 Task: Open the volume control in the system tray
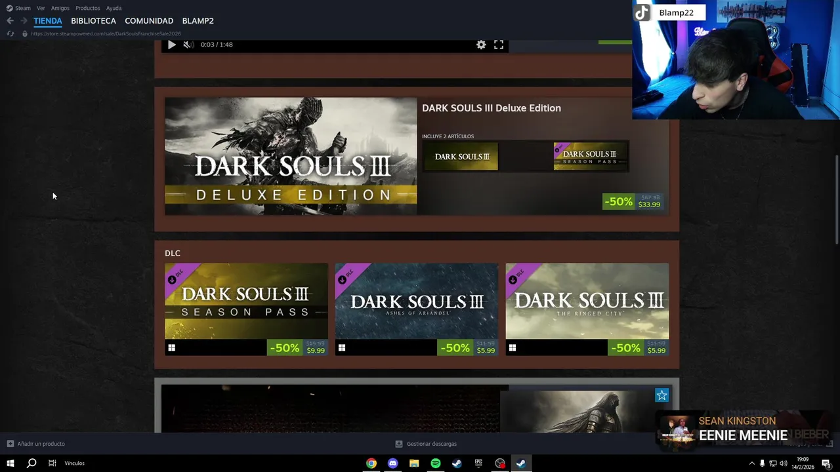click(783, 463)
